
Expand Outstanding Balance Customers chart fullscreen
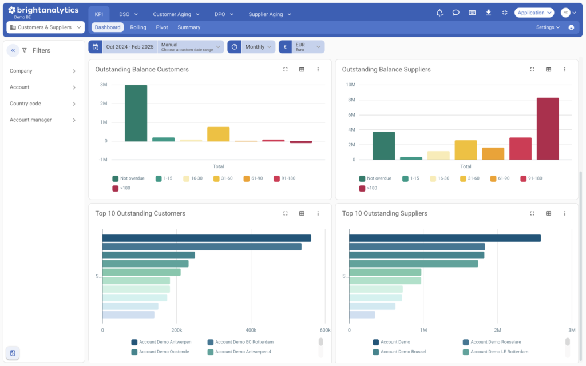285,69
